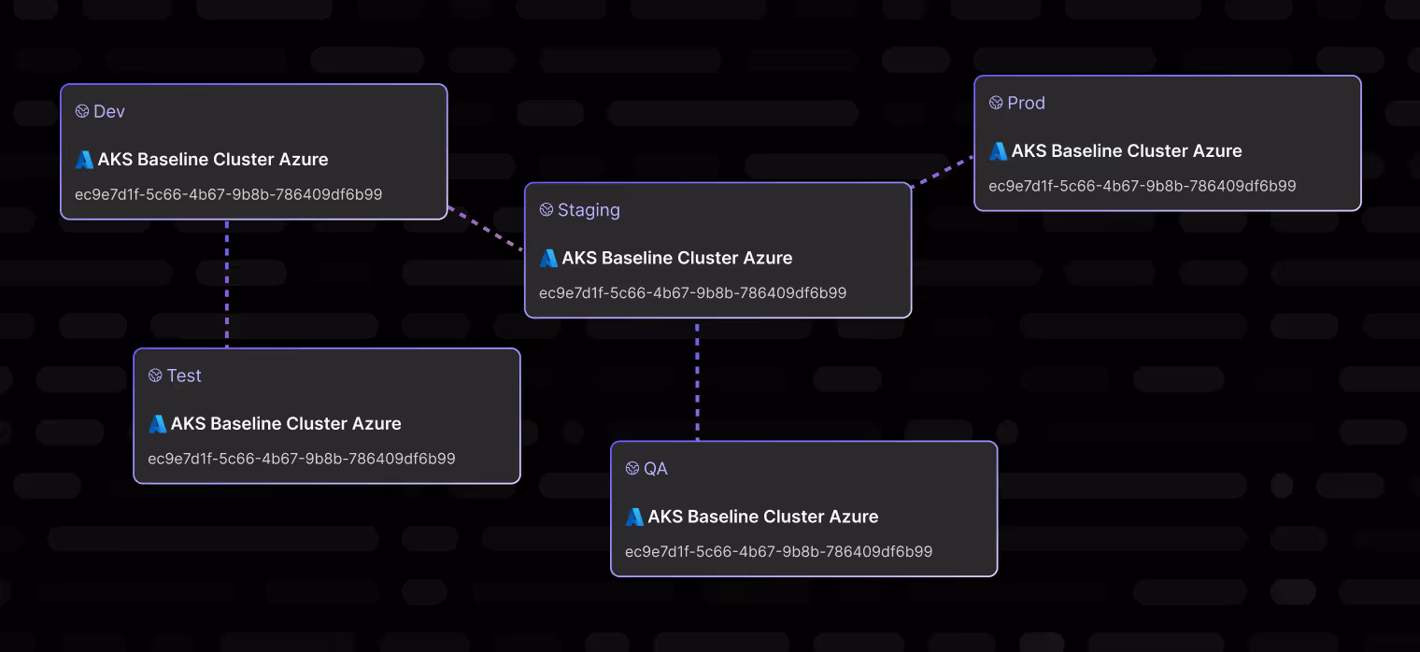Open AKS Baseline Cluster Azure in QA card
Screen dimensions: 1420x652
763,517
